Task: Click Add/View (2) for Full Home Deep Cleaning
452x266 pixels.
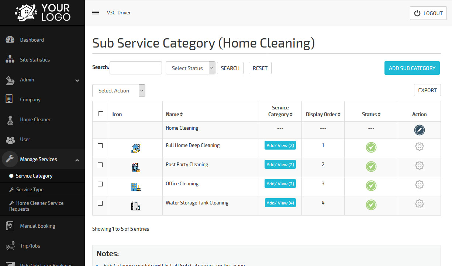Action: 280,145
